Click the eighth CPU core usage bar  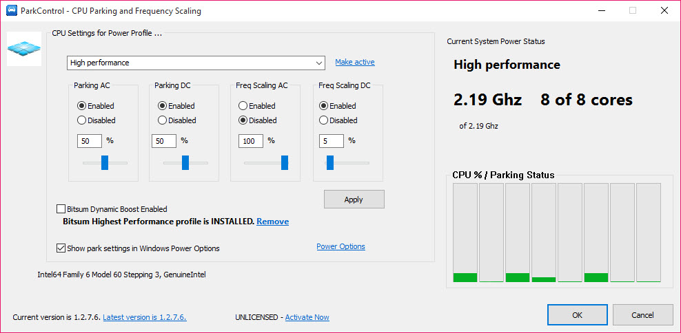[x=649, y=233]
